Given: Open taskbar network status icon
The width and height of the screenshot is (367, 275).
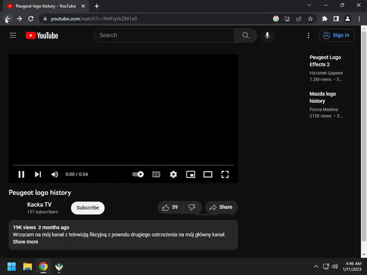Looking at the screenshot, I should coord(326,266).
